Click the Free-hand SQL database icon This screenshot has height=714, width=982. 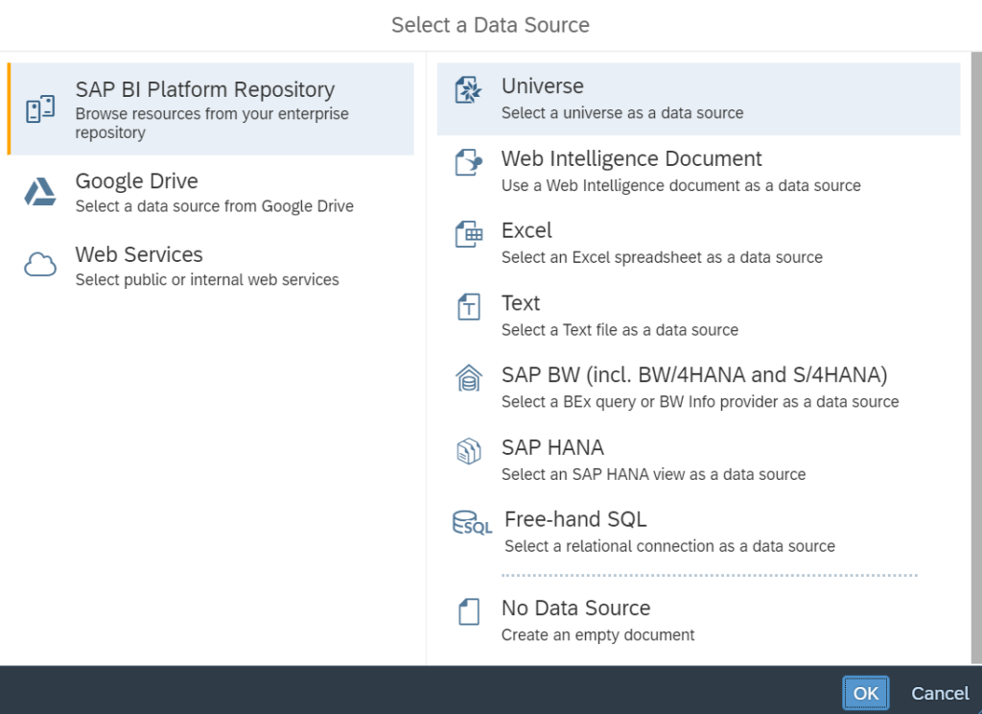point(472,523)
